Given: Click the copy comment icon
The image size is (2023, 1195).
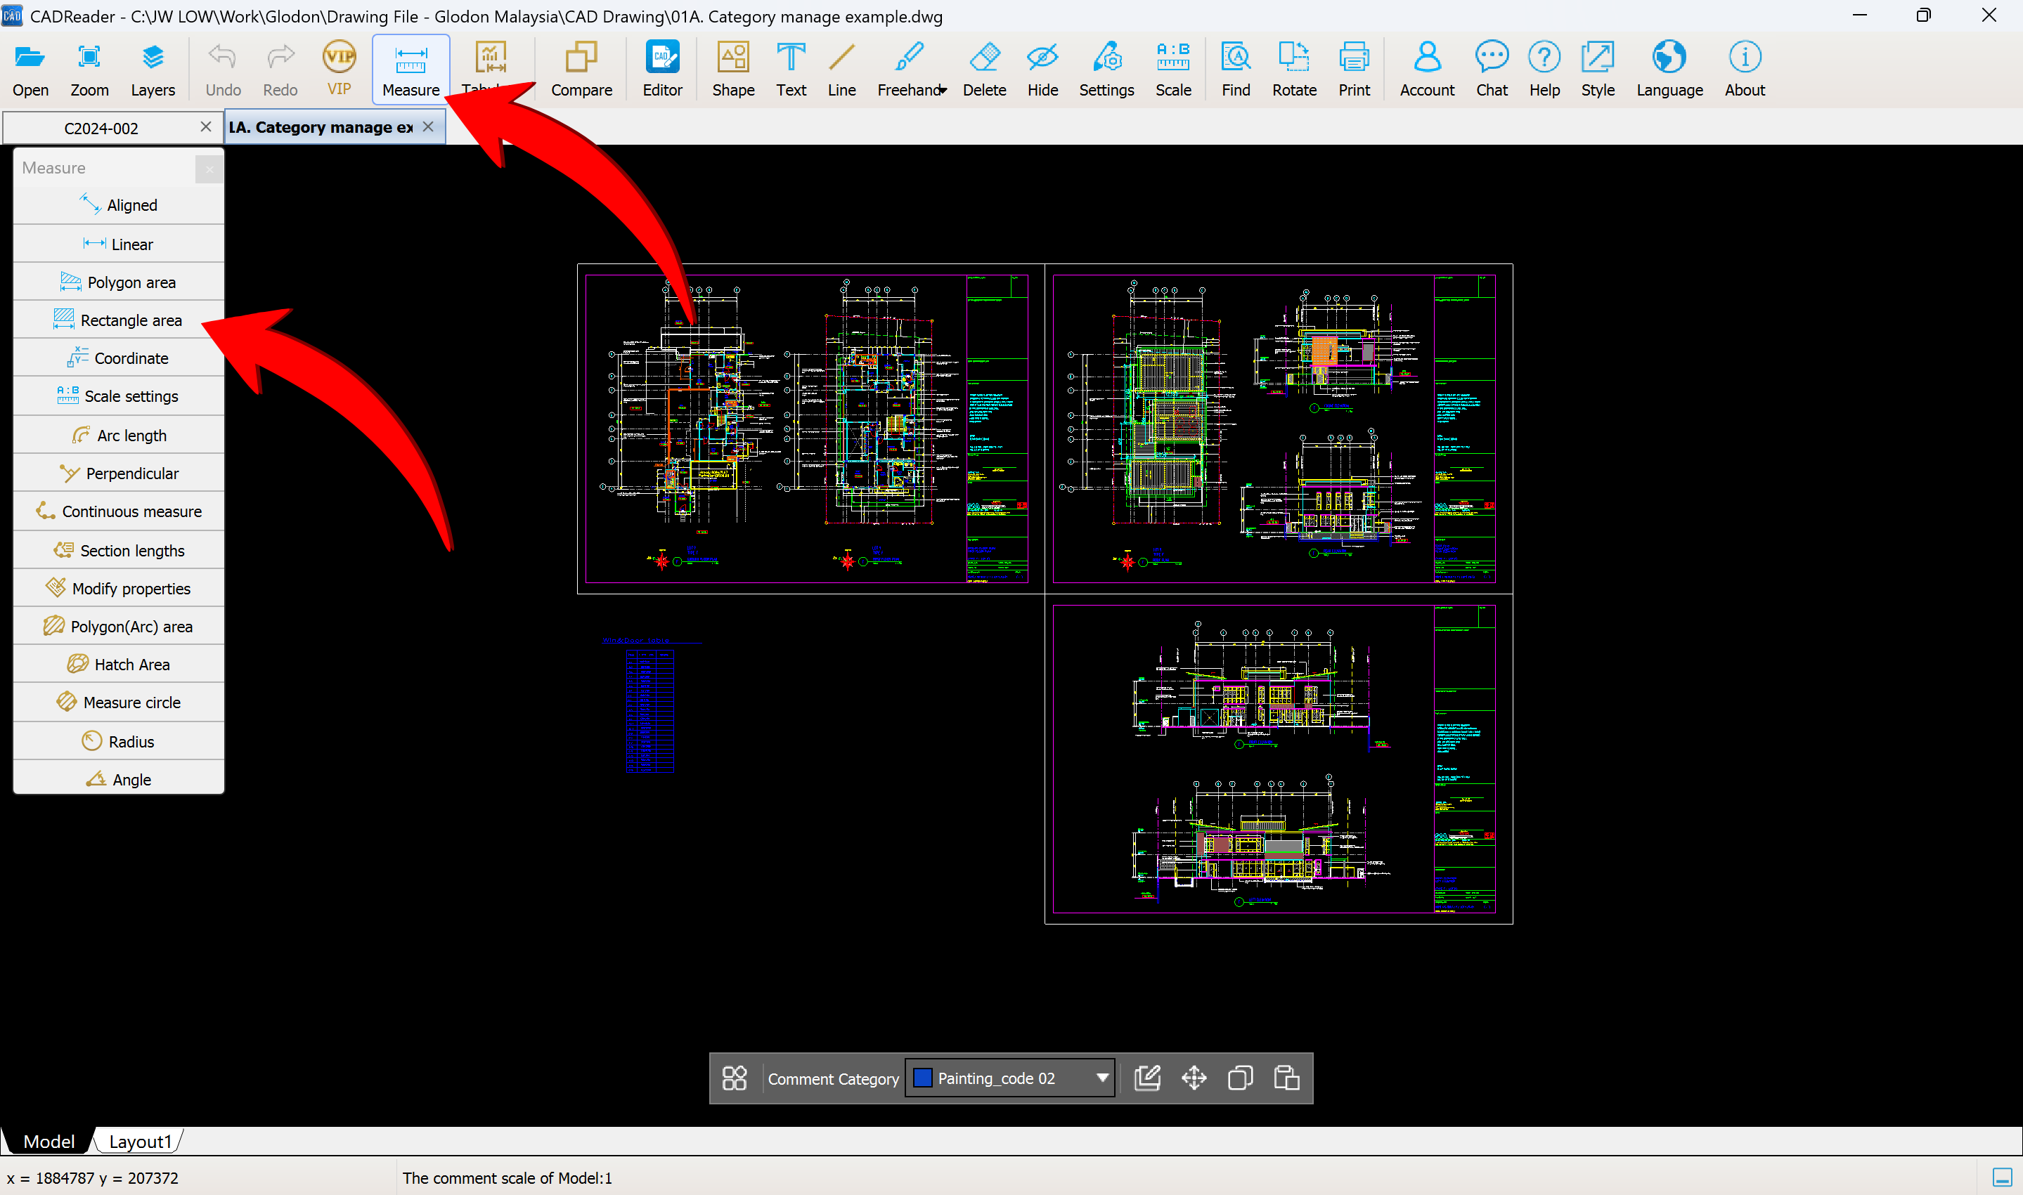Looking at the screenshot, I should (x=1240, y=1078).
